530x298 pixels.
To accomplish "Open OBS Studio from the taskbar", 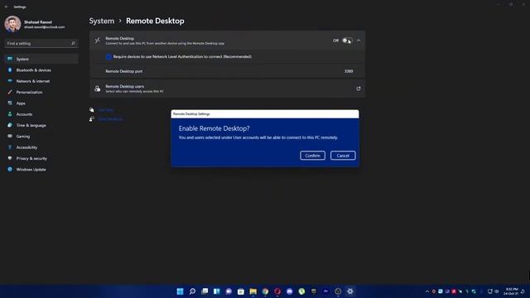I will (x=338, y=291).
